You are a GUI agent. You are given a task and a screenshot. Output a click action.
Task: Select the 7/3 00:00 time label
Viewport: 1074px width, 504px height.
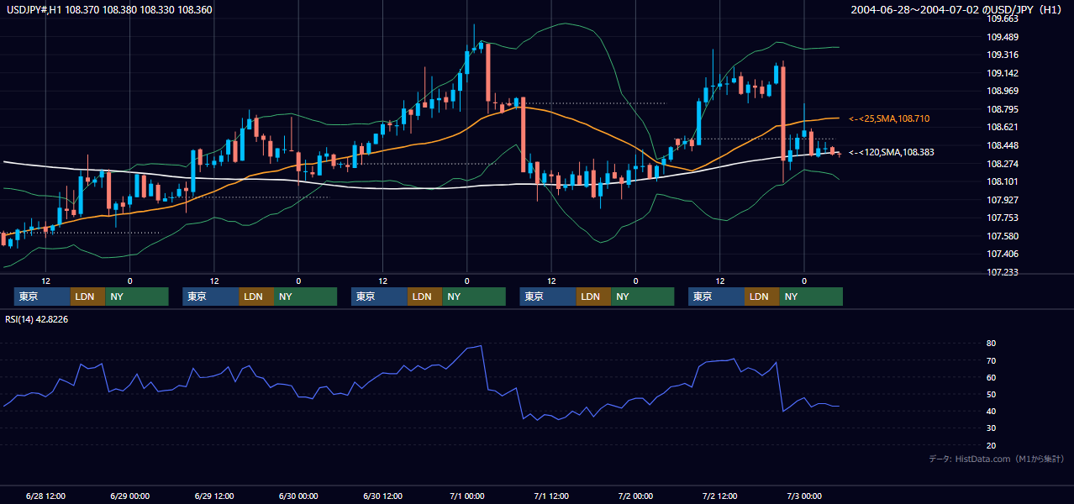(804, 496)
